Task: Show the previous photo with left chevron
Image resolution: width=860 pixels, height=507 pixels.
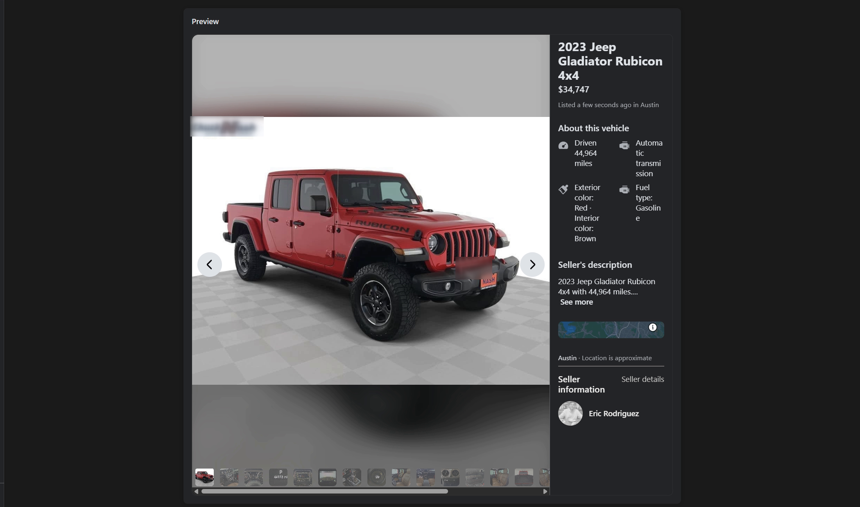Action: [x=209, y=265]
